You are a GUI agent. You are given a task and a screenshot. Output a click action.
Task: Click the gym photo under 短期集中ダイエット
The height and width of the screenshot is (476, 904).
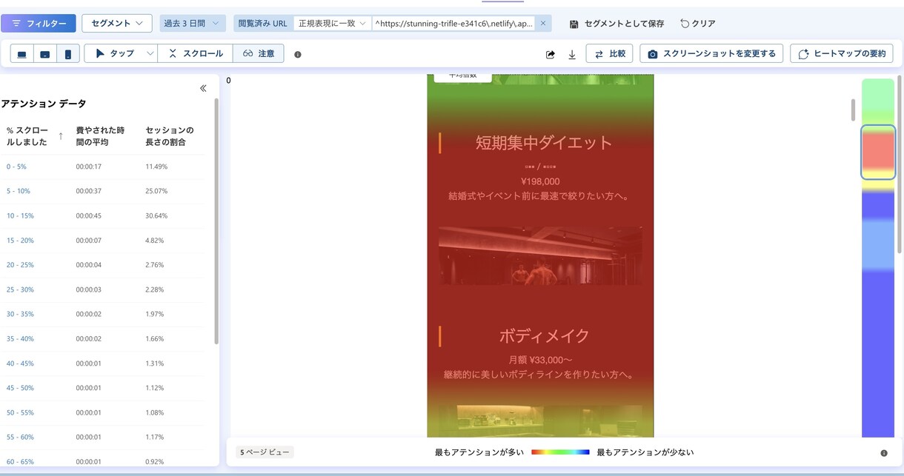[x=540, y=255]
